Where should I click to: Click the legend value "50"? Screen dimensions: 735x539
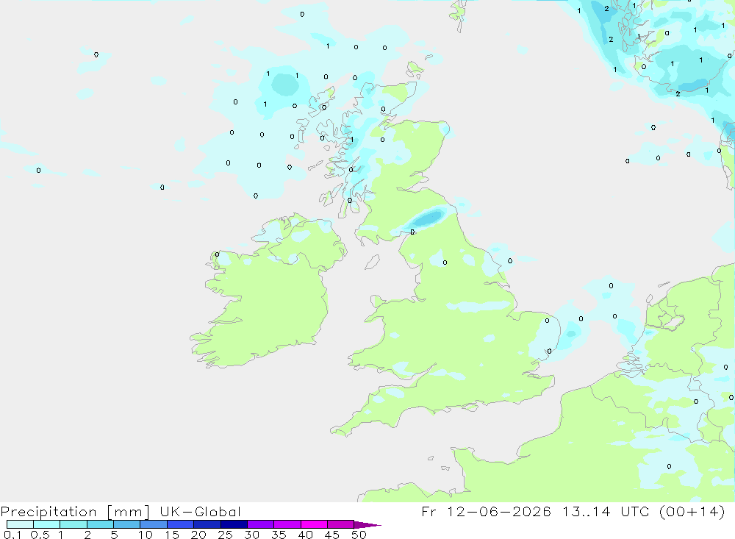click(x=359, y=535)
